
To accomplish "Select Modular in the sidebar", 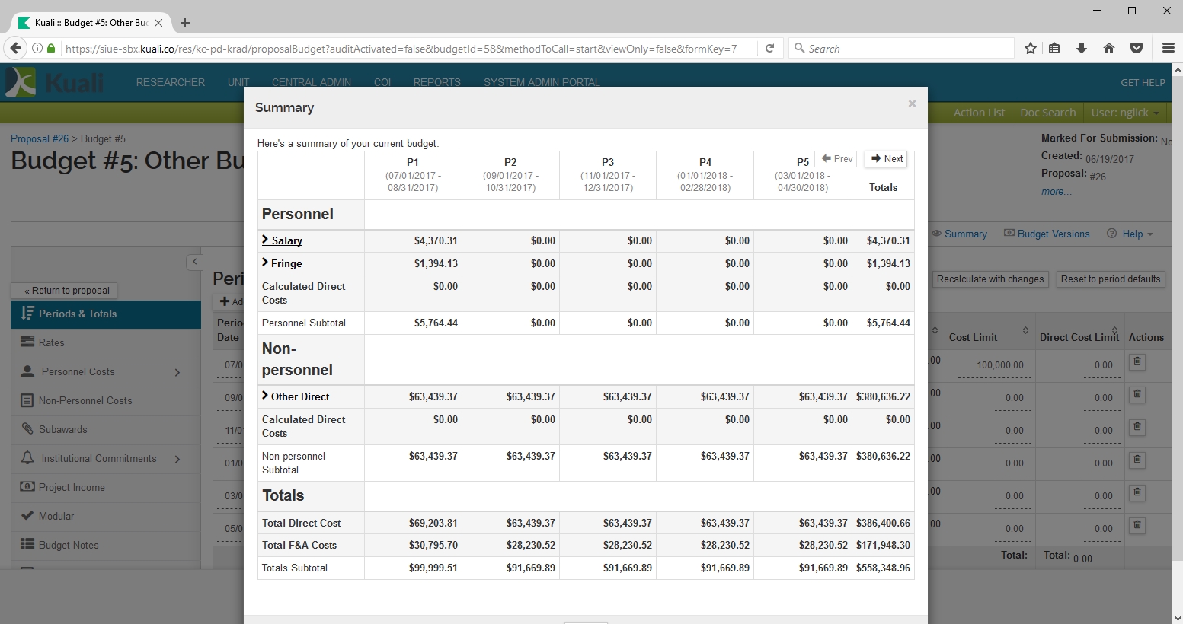I will (x=56, y=516).
